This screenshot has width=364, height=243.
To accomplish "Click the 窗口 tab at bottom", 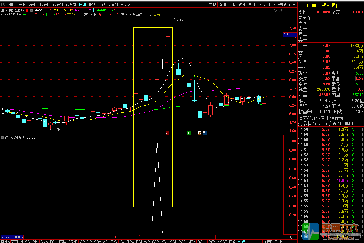I will (15, 241).
